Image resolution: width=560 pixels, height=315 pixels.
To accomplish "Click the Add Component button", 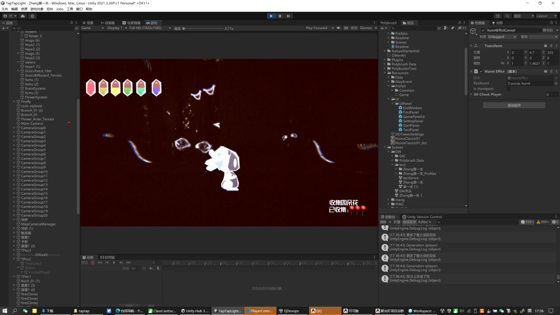I will [x=514, y=105].
